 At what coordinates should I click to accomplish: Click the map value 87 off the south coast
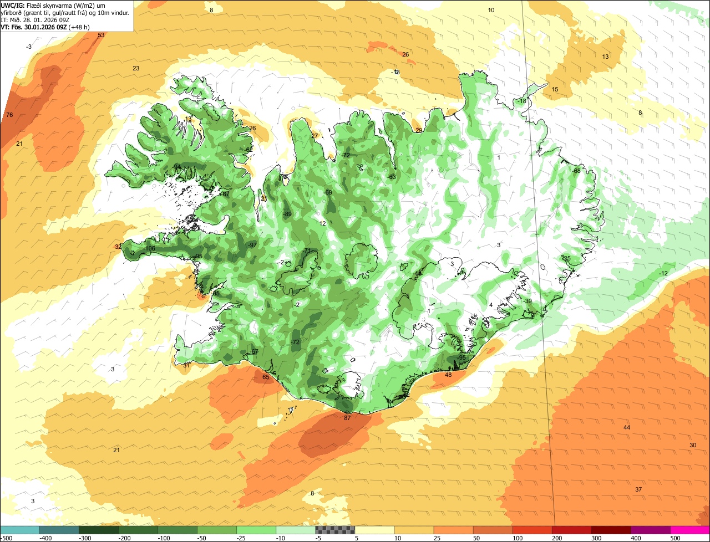(x=347, y=418)
